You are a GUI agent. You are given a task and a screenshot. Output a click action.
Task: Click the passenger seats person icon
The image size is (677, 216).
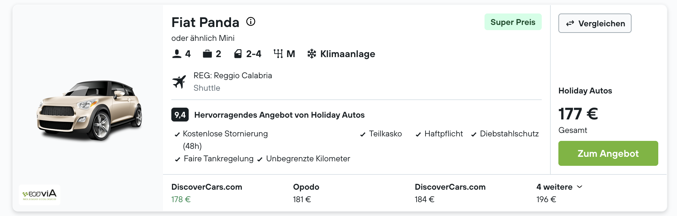click(x=177, y=54)
